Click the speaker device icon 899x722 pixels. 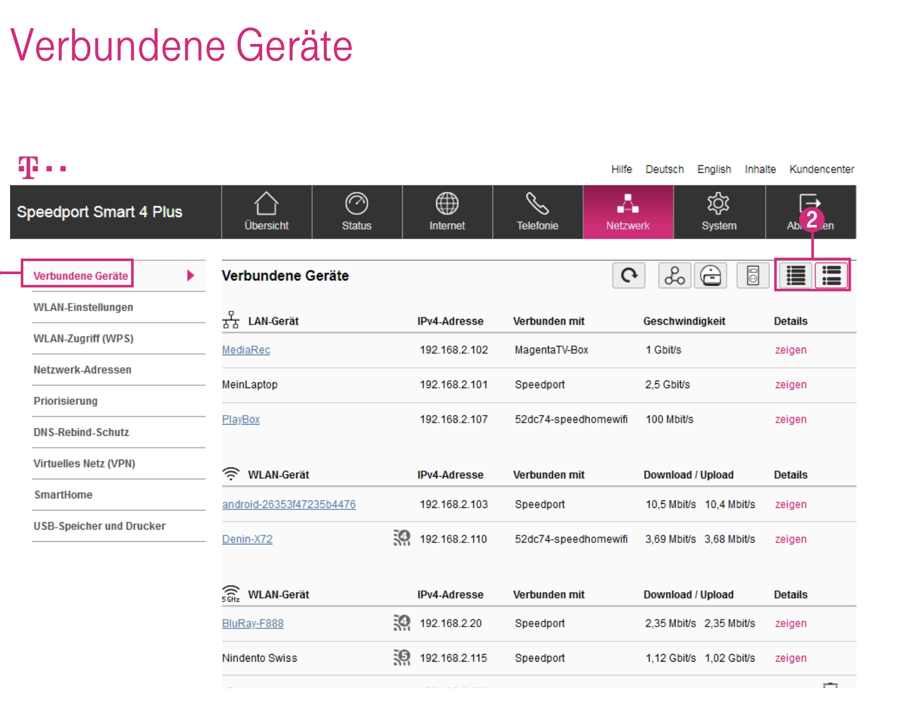tap(753, 276)
